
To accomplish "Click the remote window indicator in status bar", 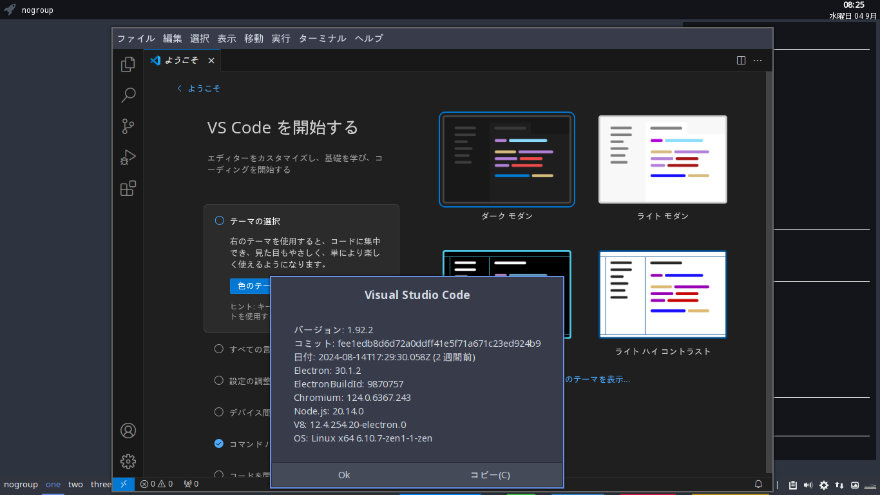I will (124, 484).
